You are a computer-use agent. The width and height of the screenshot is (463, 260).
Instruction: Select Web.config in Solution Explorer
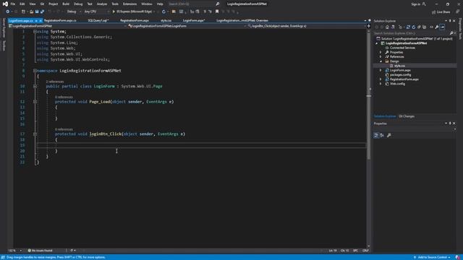tap(397, 84)
